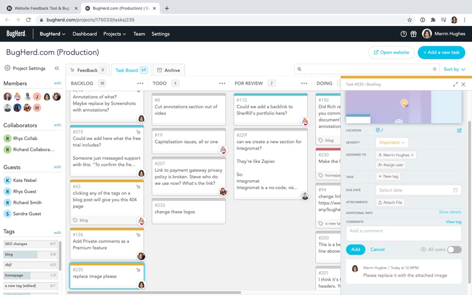Remove Merrin Hughes assignee with x

[x=412, y=155]
